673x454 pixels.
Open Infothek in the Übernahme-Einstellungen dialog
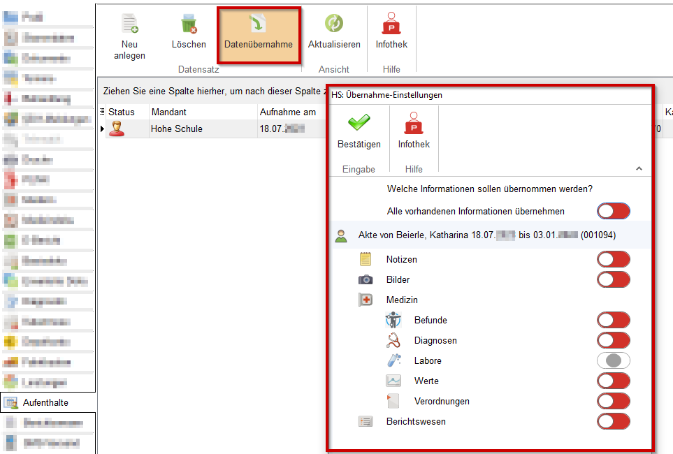[414, 125]
